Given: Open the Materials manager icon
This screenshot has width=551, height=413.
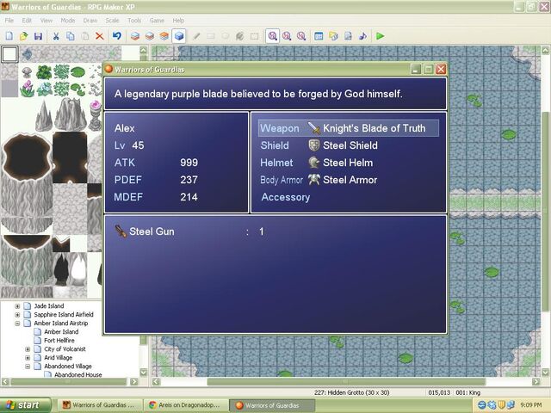Looking at the screenshot, I should (x=333, y=36).
